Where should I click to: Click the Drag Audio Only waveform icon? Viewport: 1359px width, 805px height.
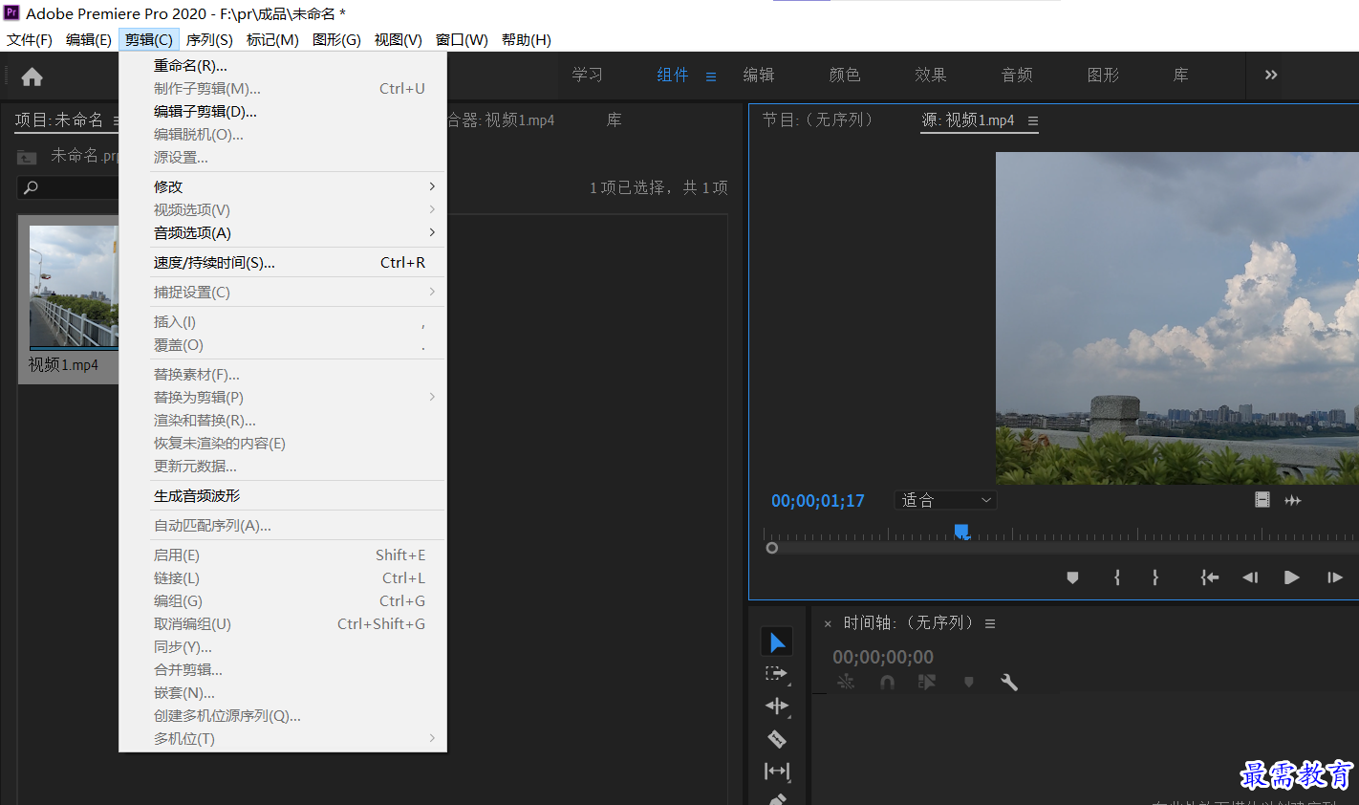pyautogui.click(x=1293, y=500)
